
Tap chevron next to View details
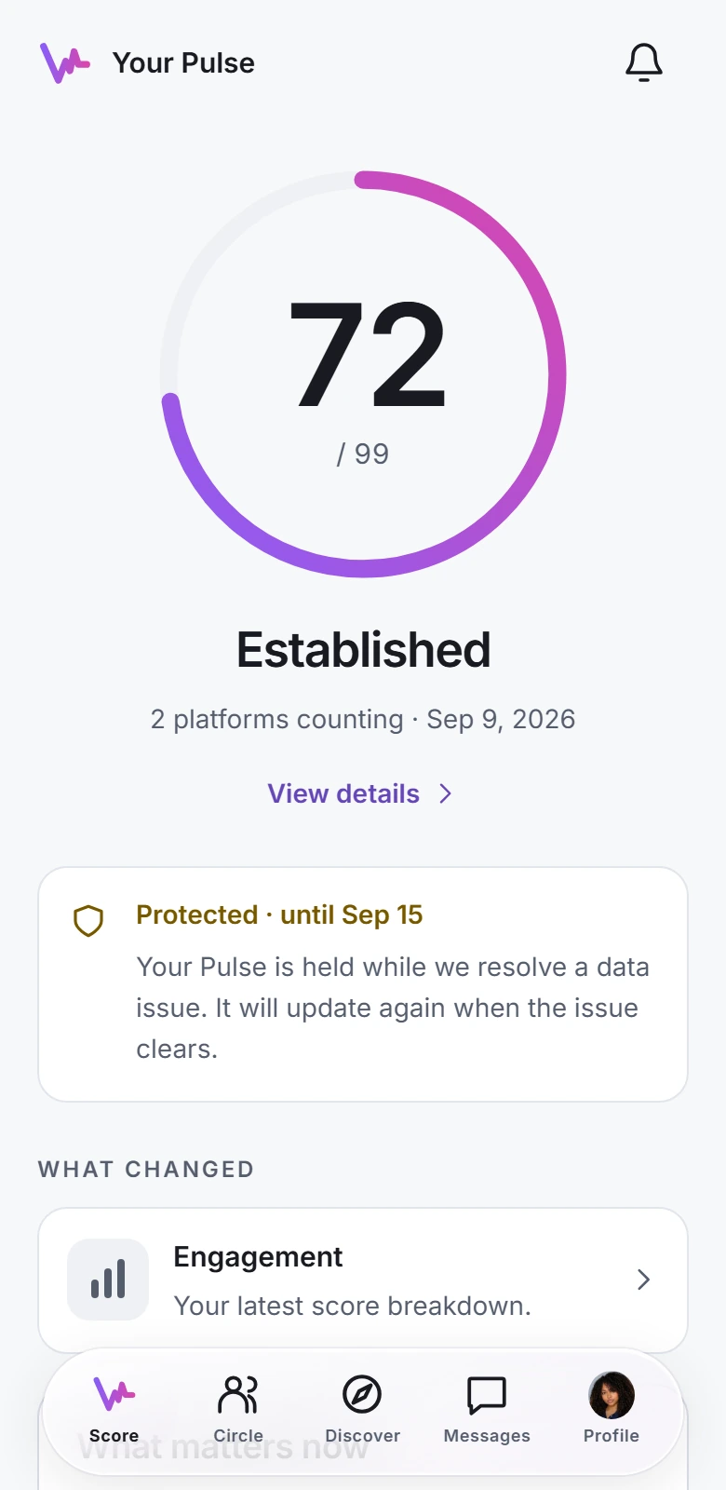point(446,793)
